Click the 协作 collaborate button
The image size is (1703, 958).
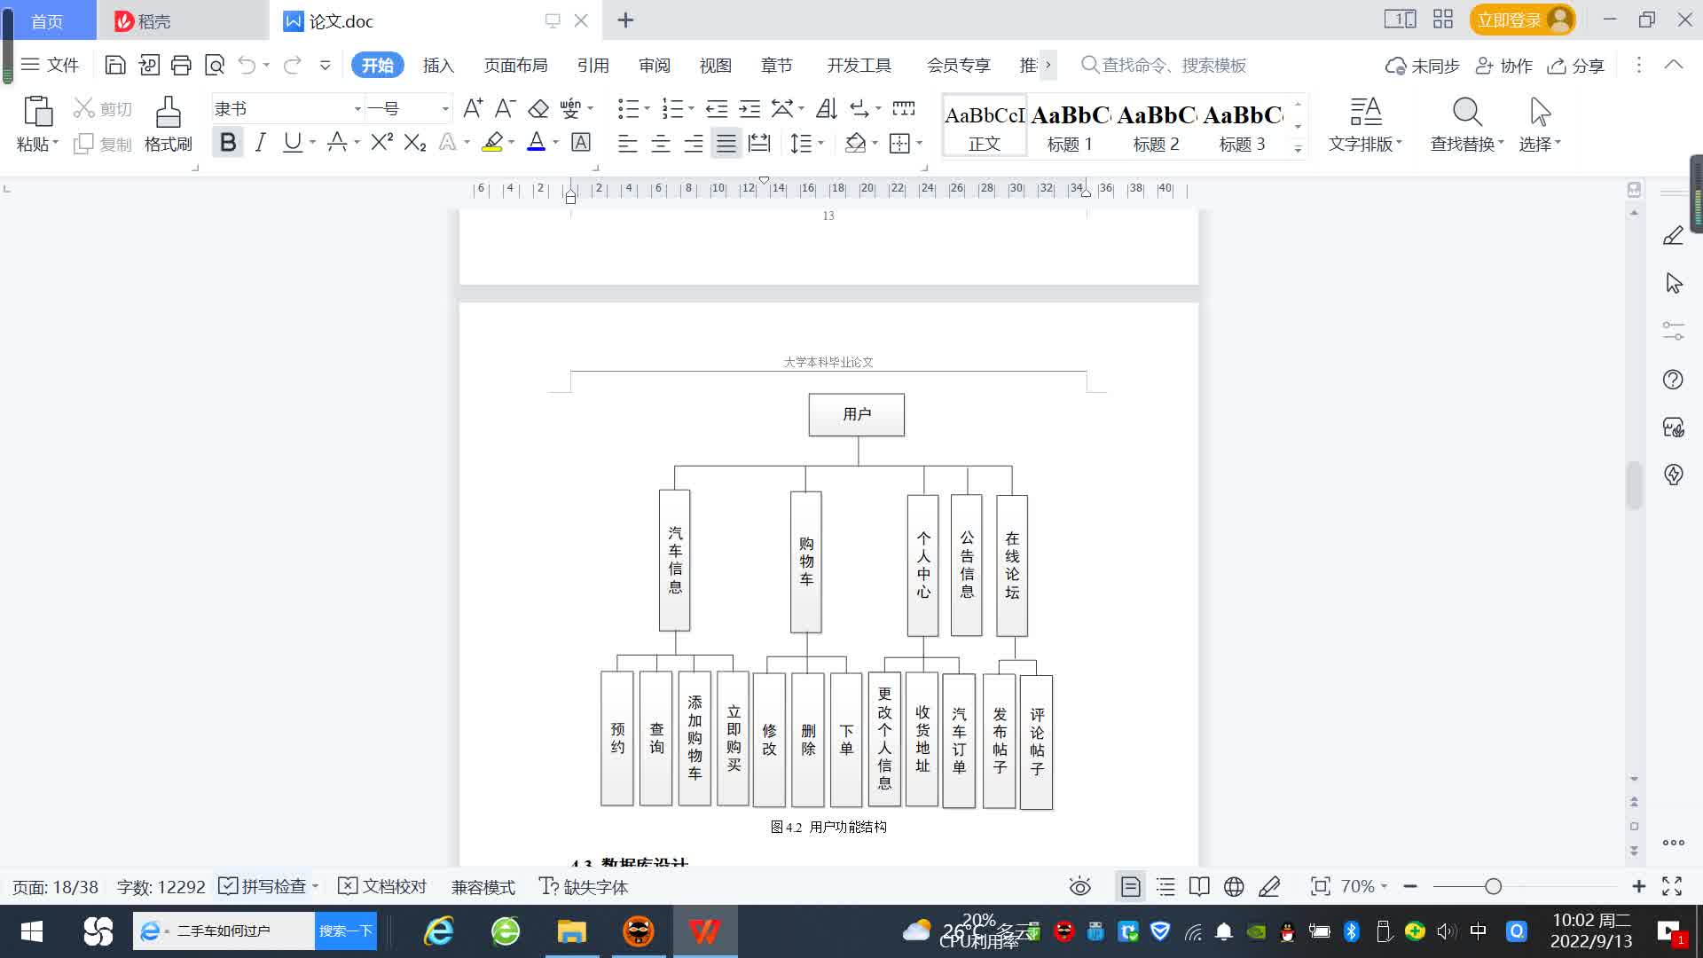pos(1504,65)
